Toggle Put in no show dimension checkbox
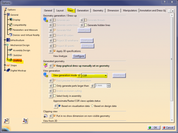 click(x=55, y=116)
